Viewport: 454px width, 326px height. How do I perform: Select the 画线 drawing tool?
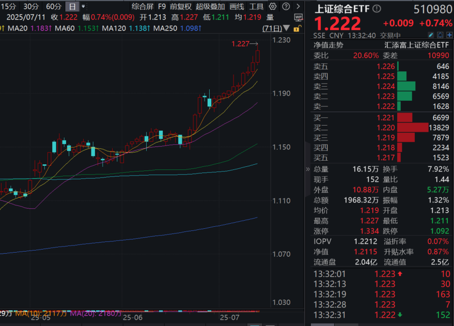(237, 6)
